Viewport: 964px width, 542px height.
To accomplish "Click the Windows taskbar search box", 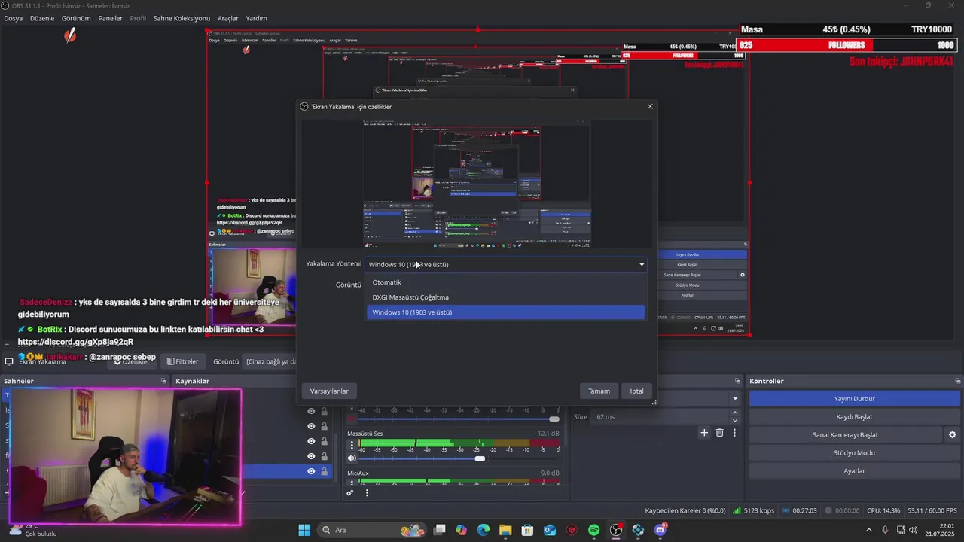I will [x=372, y=530].
